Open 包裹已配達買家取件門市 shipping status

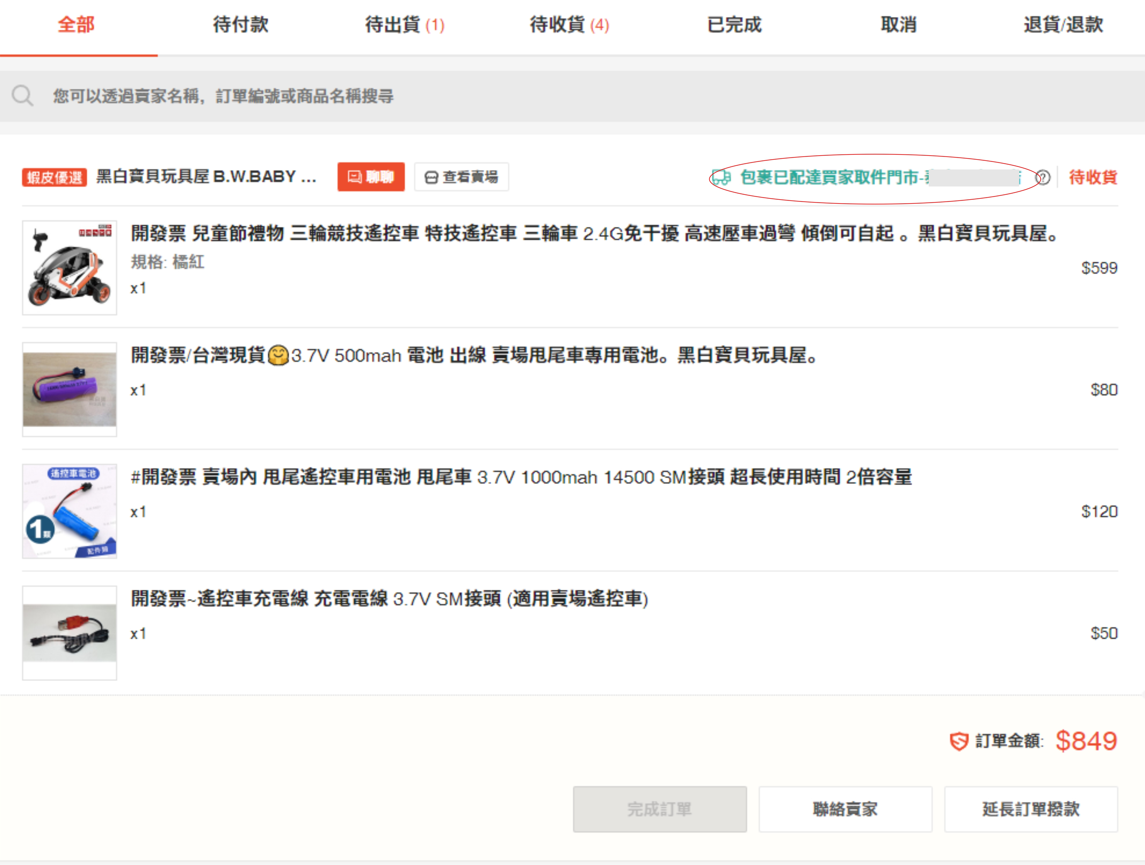pos(880,178)
